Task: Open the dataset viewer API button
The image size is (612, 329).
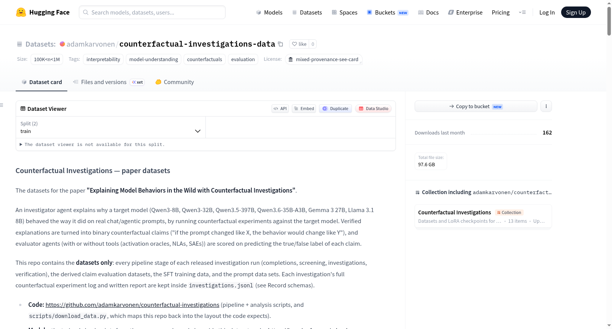Action: tap(280, 109)
